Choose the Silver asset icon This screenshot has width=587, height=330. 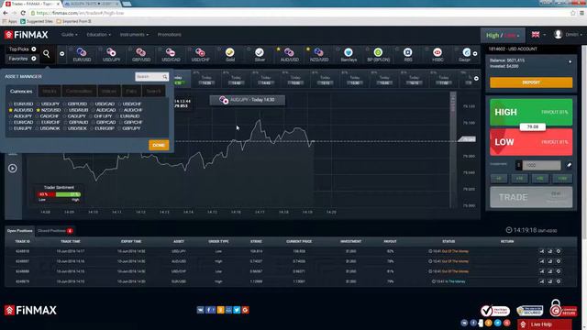click(x=260, y=52)
